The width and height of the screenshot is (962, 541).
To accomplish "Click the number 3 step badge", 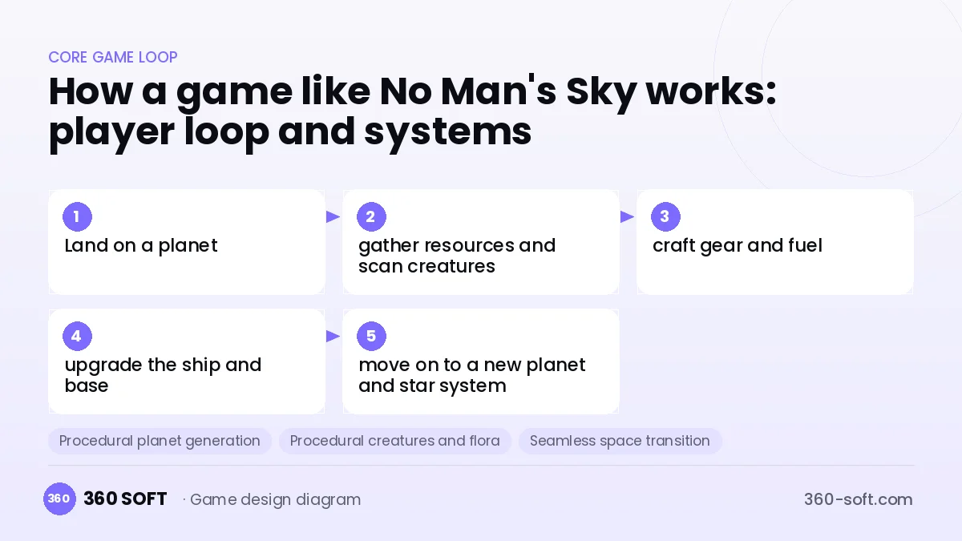I will point(665,216).
